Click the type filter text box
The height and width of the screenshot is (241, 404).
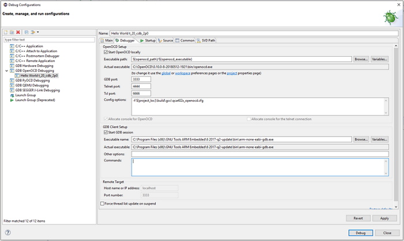tap(49, 40)
